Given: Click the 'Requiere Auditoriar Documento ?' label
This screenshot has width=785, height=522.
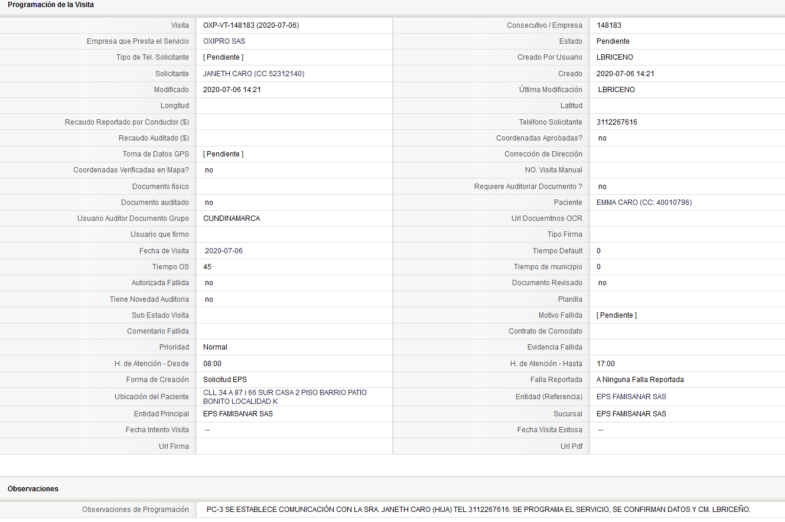Looking at the screenshot, I should coord(529,187).
